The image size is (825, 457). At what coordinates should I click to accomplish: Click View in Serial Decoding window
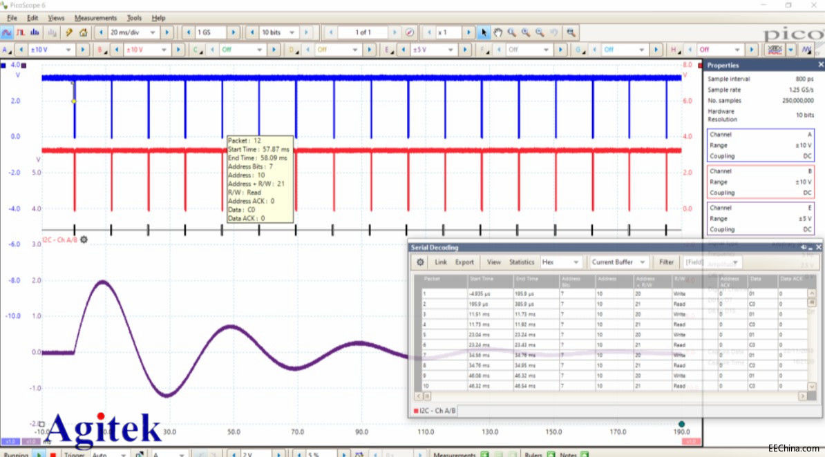[x=493, y=262]
